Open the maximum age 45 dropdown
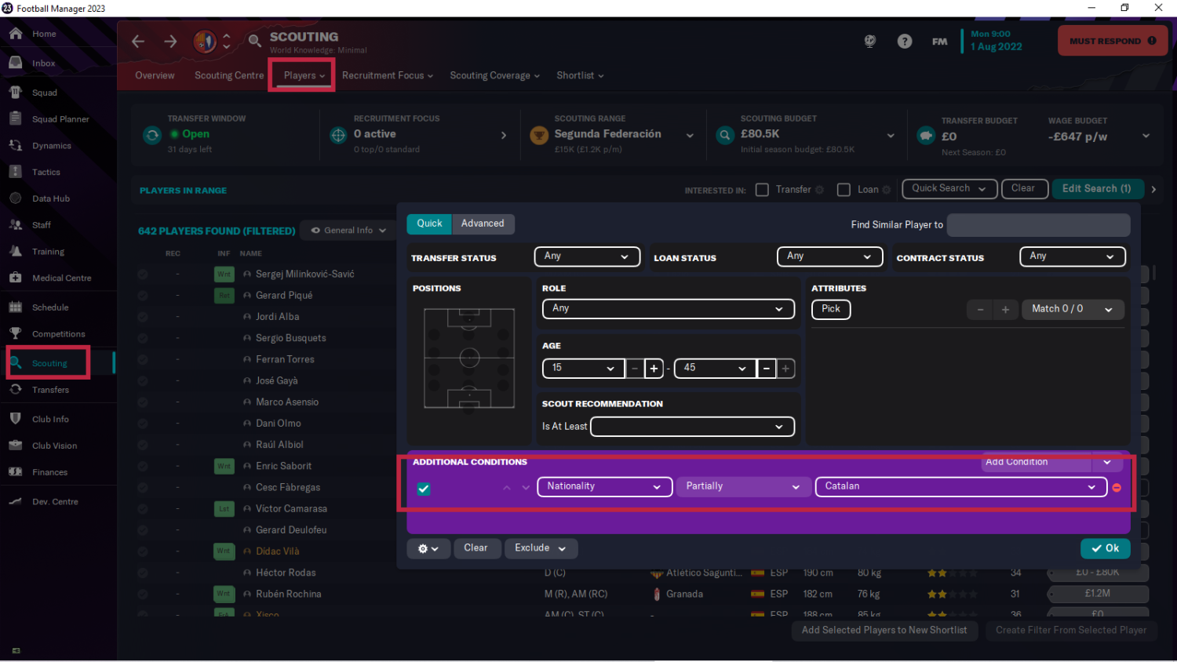This screenshot has width=1177, height=662. click(715, 368)
